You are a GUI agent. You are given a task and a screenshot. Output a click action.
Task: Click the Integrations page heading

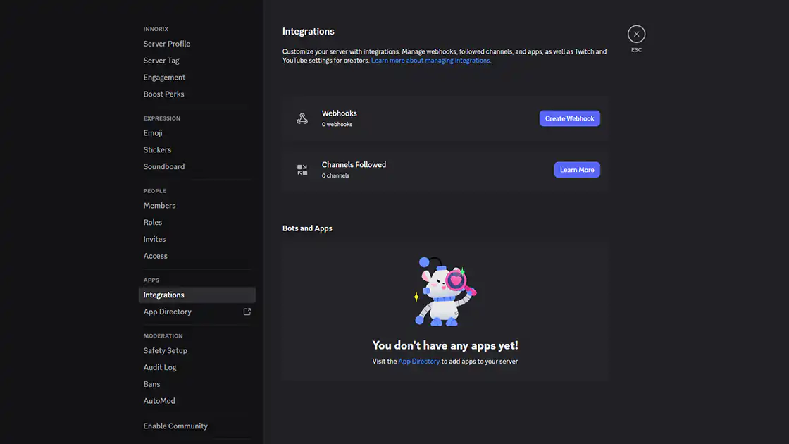click(308, 31)
